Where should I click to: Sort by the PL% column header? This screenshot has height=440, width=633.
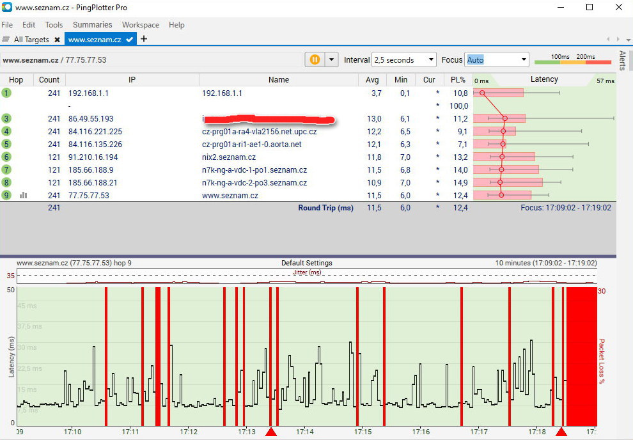coord(458,80)
